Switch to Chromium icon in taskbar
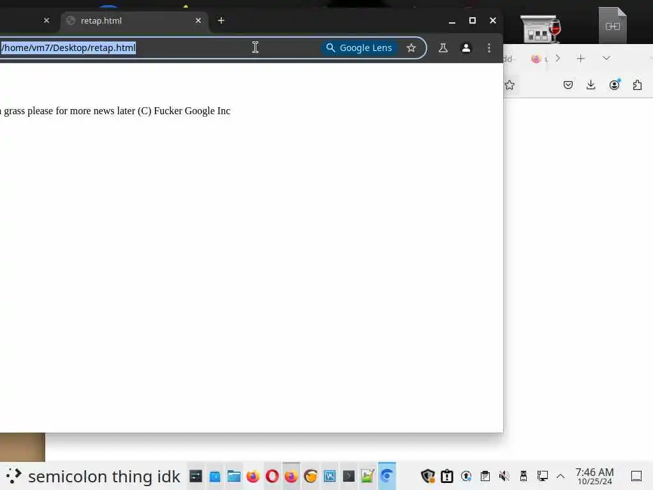Image resolution: width=653 pixels, height=490 pixels. coord(387,476)
